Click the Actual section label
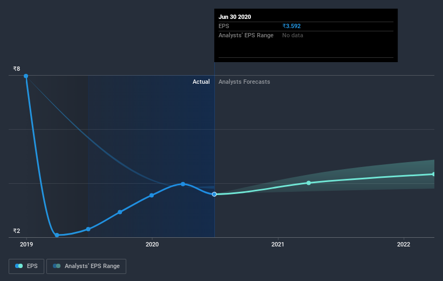The height and width of the screenshot is (281, 443). (x=201, y=82)
